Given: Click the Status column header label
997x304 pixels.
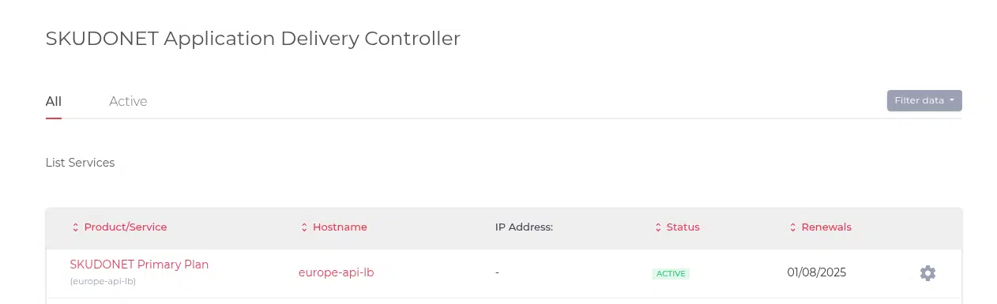Looking at the screenshot, I should tap(683, 227).
